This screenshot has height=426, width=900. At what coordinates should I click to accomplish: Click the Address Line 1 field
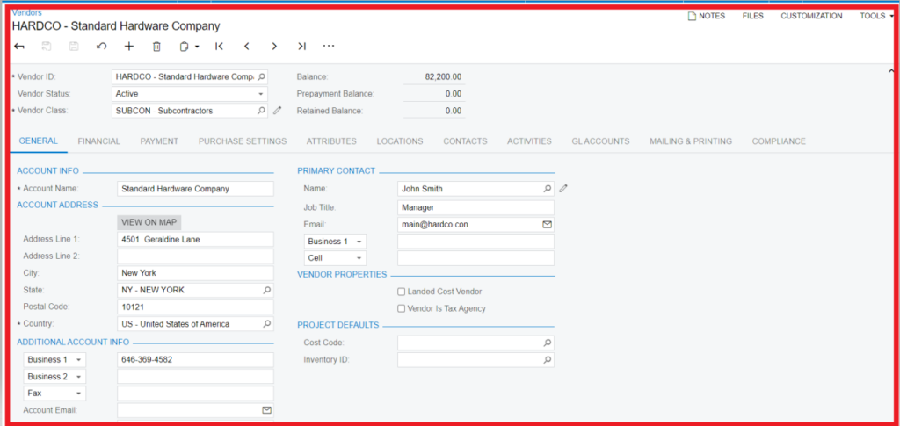(x=195, y=239)
